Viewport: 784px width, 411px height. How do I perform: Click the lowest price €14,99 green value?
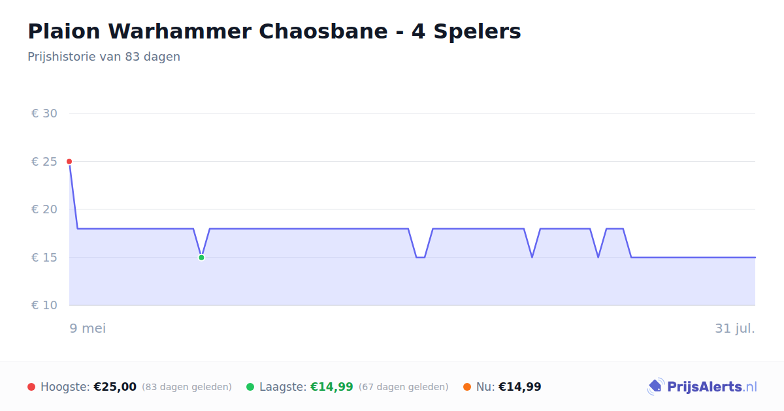coord(332,387)
